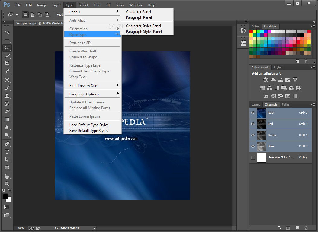This screenshot has width=318, height=232.
Task: Select the Quick Selection tool
Action: point(7,56)
